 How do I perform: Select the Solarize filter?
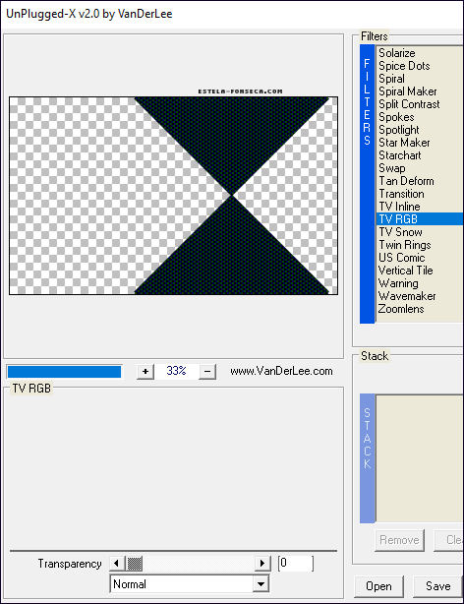pos(397,53)
